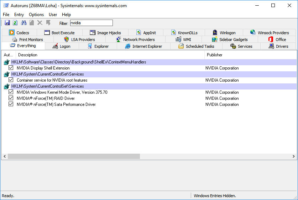Click the Ready status text

click(x=8, y=196)
